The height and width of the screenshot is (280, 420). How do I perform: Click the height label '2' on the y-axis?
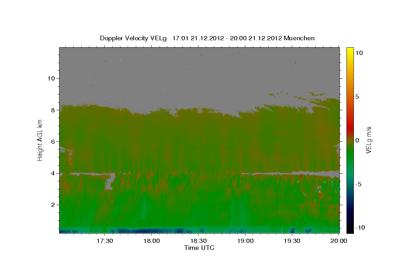(54, 205)
